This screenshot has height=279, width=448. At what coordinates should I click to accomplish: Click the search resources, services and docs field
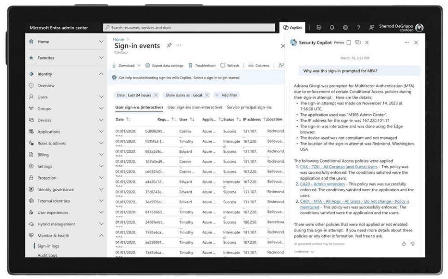pos(189,27)
